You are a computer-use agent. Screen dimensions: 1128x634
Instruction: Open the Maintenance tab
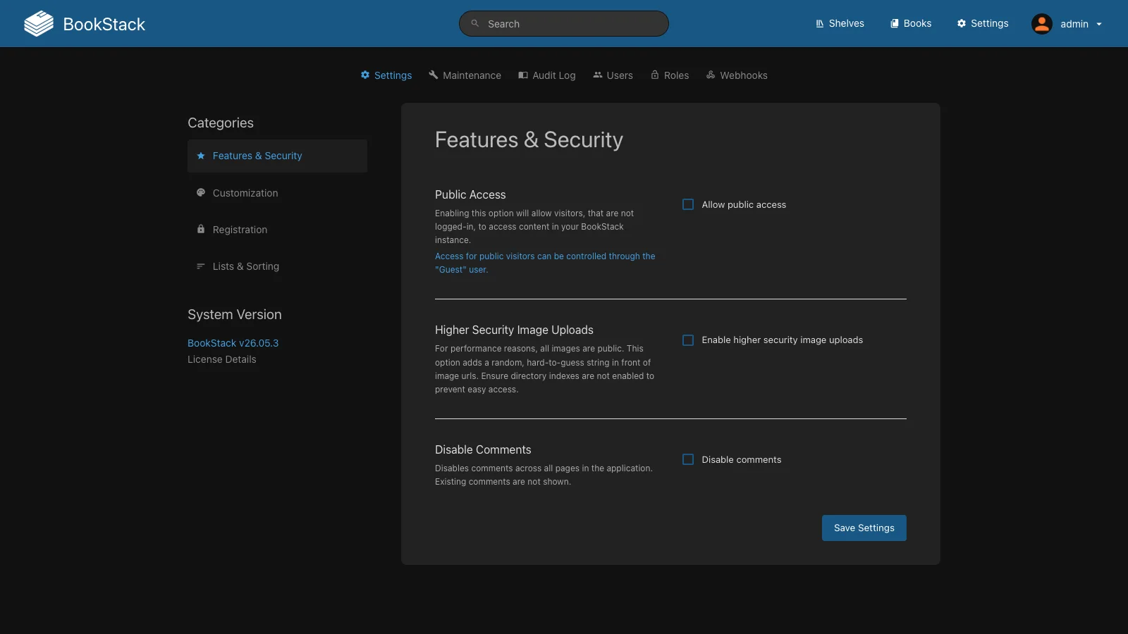465,75
